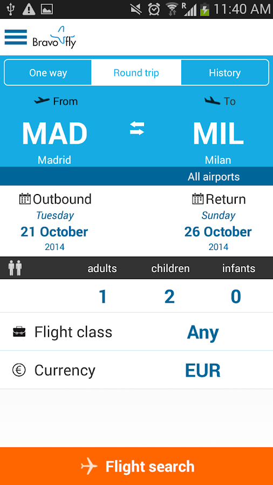Screen dimensions: 273x485
Task: Open the hamburger navigation menu
Action: 16,37
